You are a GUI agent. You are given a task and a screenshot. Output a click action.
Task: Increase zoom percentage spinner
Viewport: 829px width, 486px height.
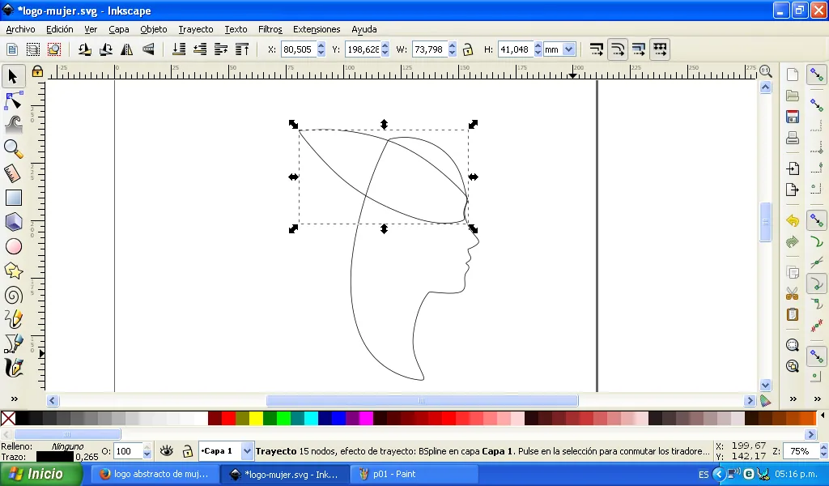coord(823,447)
